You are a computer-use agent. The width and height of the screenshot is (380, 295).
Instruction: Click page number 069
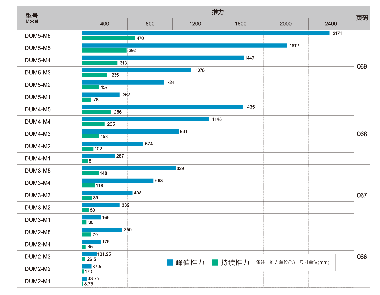point(362,66)
